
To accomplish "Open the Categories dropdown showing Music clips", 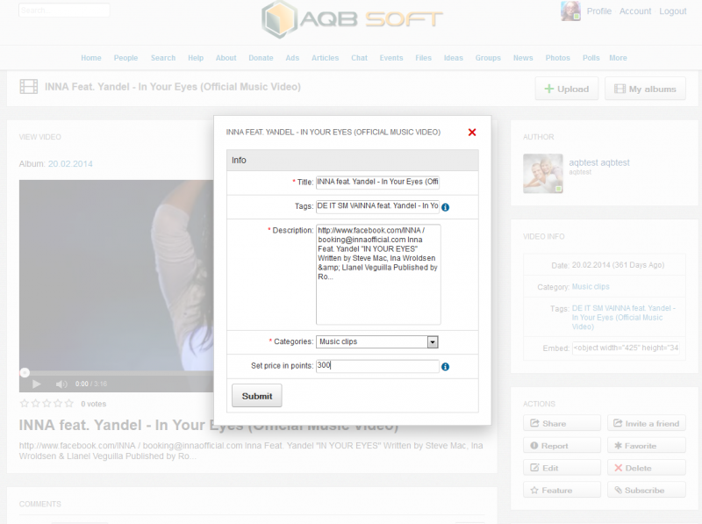I will point(377,341).
